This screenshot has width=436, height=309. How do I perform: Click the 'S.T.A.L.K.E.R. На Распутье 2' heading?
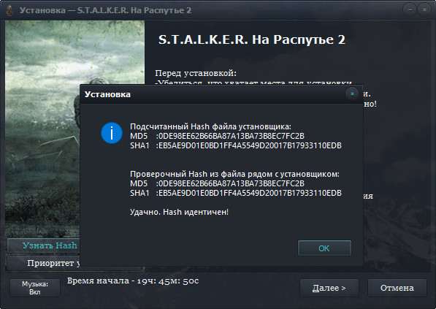click(x=252, y=39)
